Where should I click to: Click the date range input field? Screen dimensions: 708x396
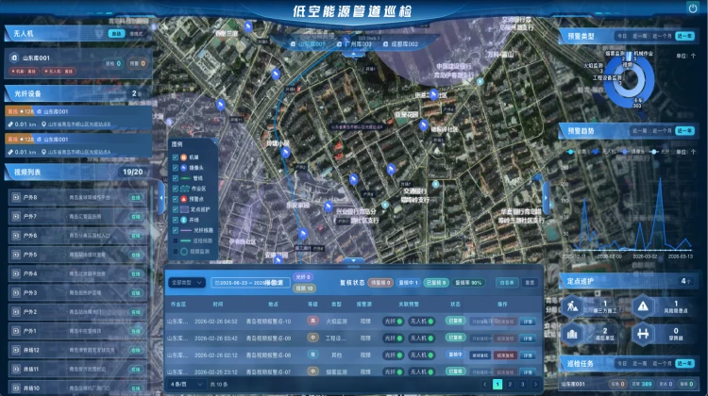250,283
